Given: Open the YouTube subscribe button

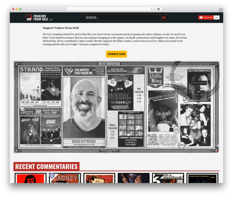Looking at the screenshot, I should coord(206,18).
